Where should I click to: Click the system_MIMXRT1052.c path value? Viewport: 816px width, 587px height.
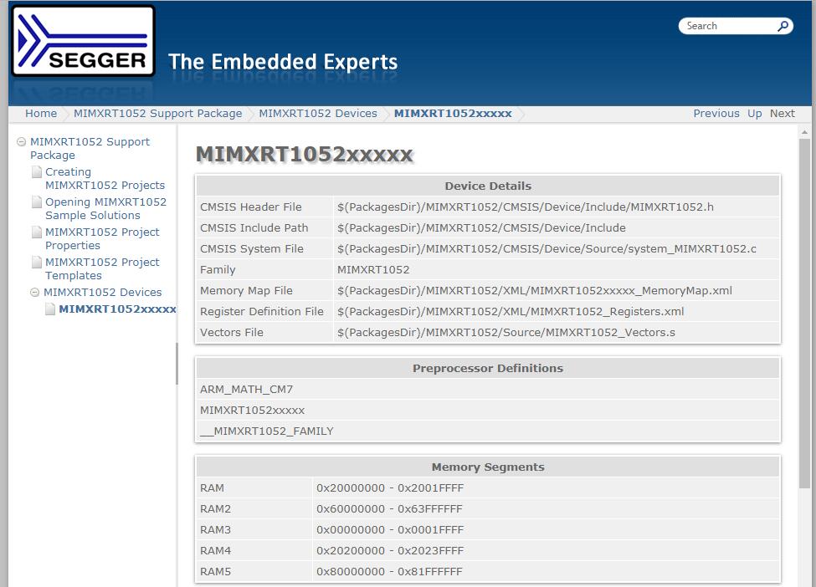[x=547, y=248]
